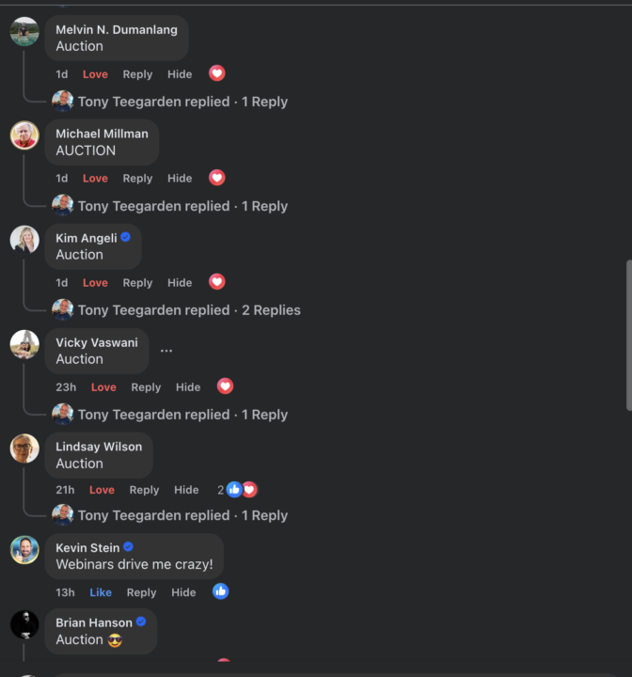This screenshot has width=632, height=677.
Task: Click Kim Angeli's verified badge
Action: tap(126, 237)
